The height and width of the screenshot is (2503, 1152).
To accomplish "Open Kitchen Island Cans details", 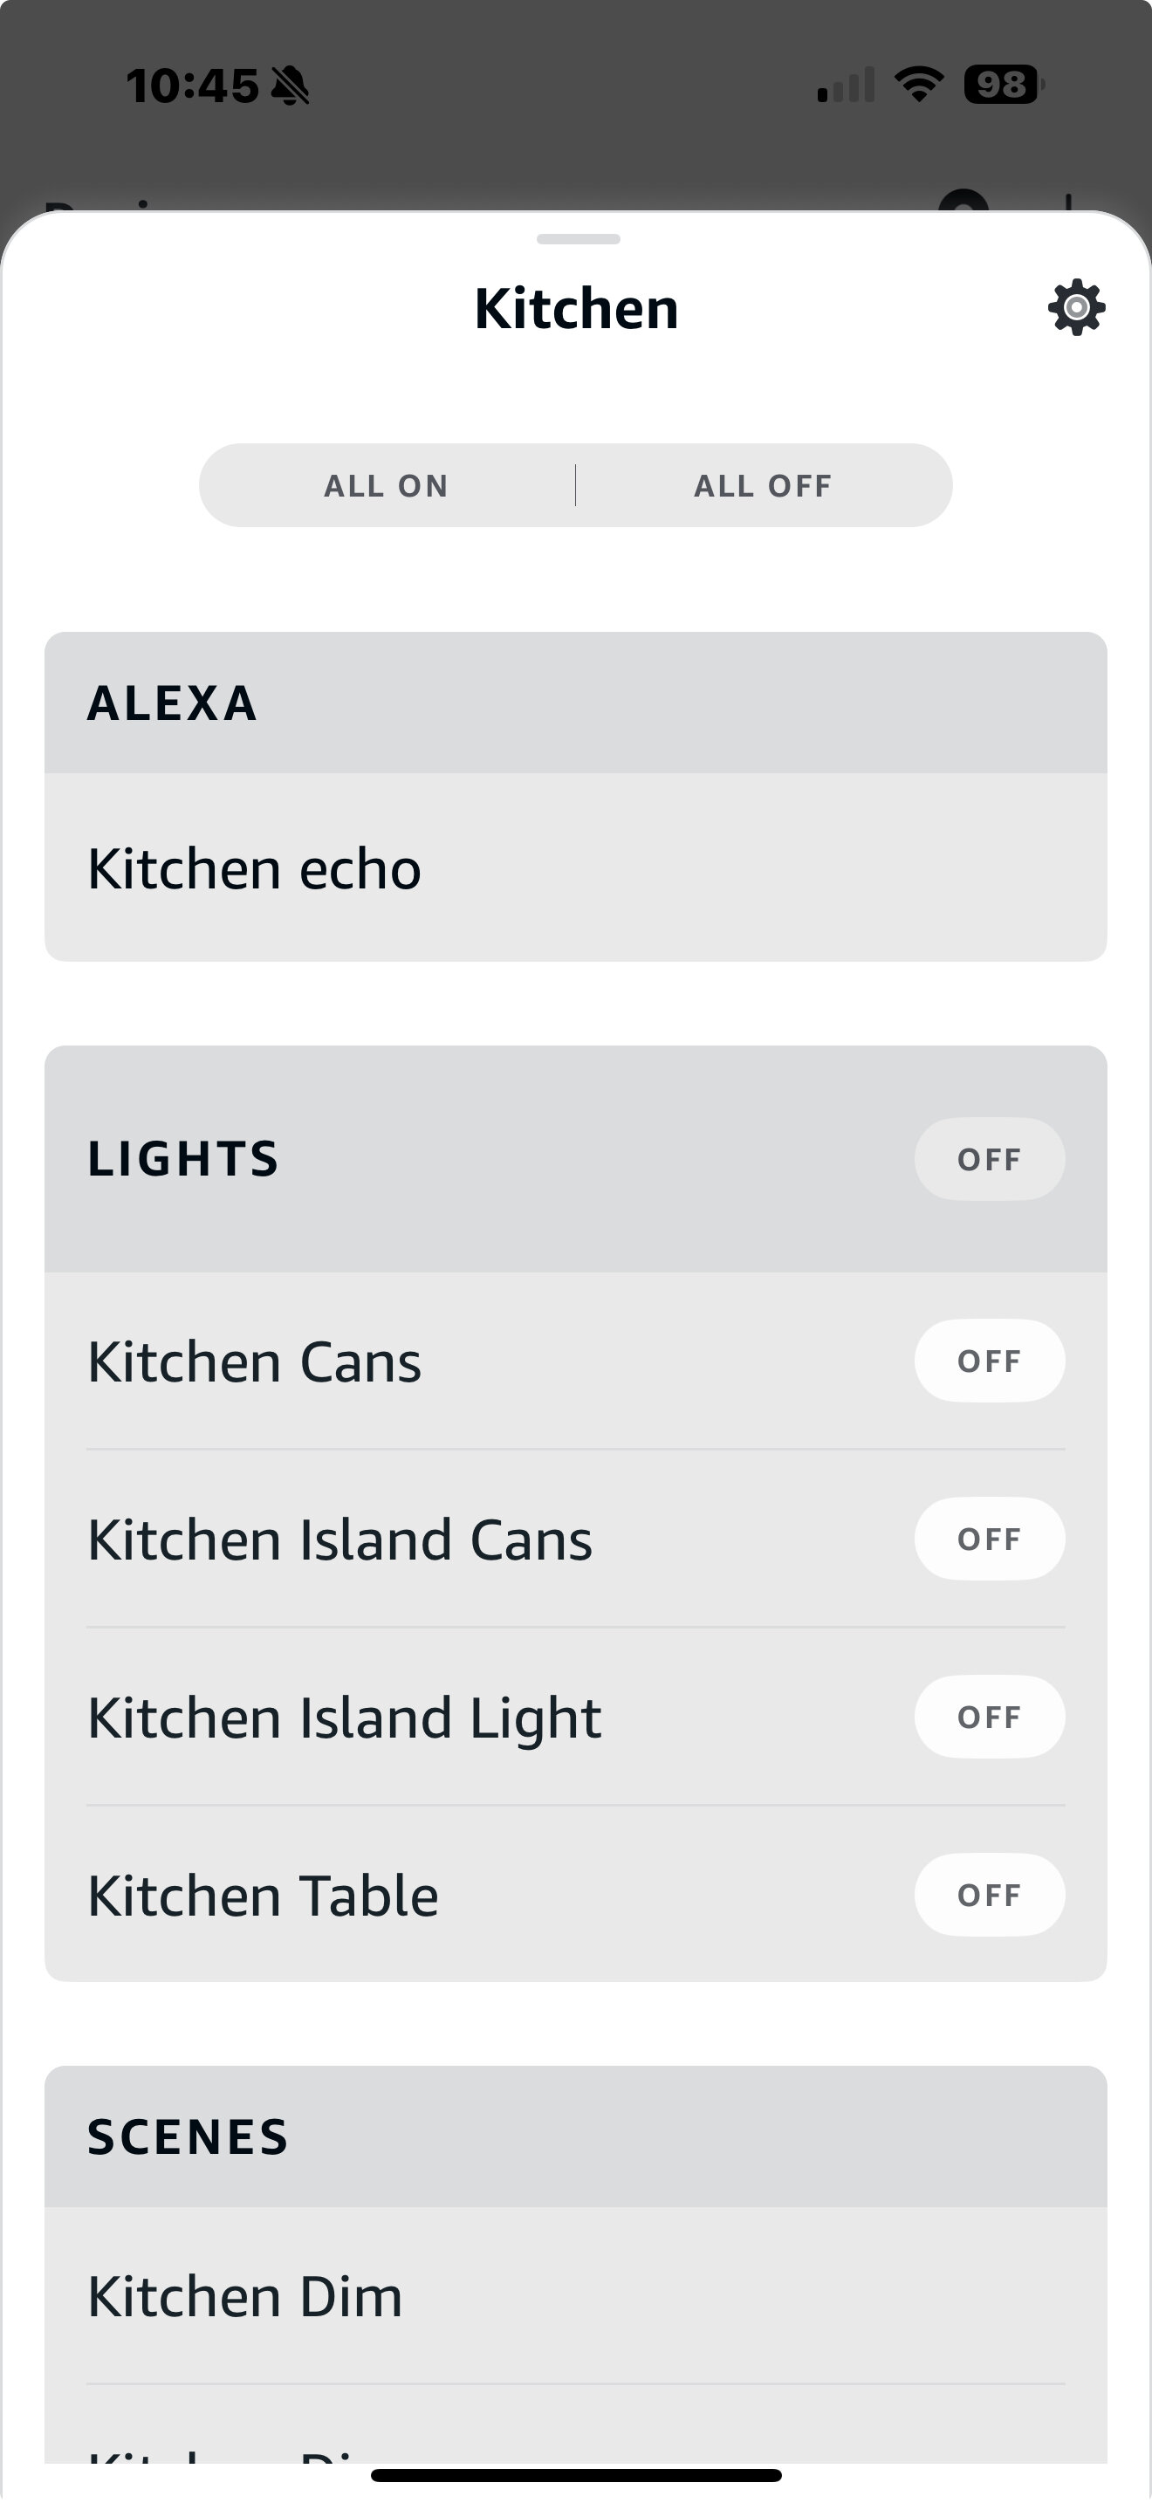I will point(340,1540).
